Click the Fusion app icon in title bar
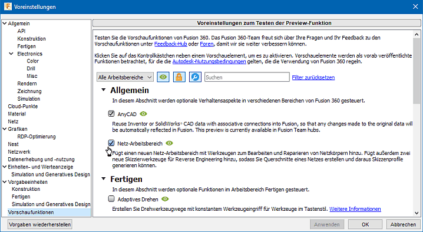The image size is (423, 232). coord(8,6)
